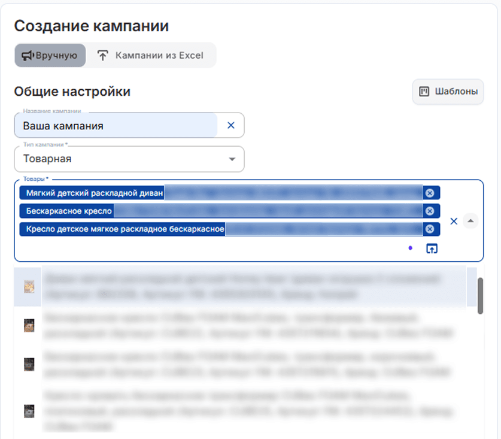Select the Мягкий детский раскладной диван chip
Screen dimensions: 501x439
coord(230,193)
